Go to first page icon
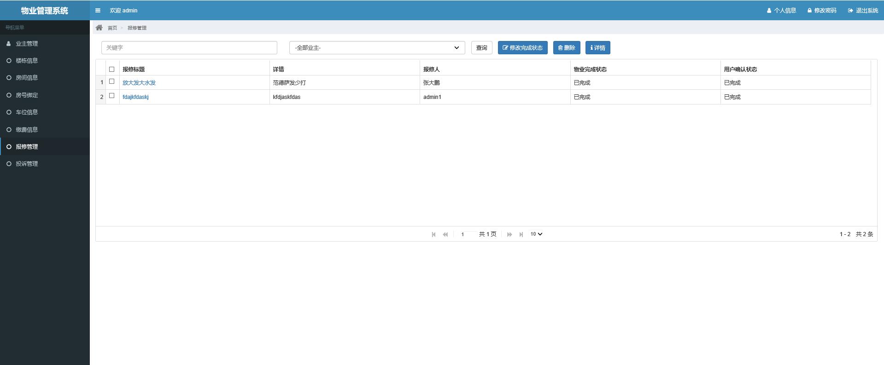The width and height of the screenshot is (884, 365). [x=433, y=234]
